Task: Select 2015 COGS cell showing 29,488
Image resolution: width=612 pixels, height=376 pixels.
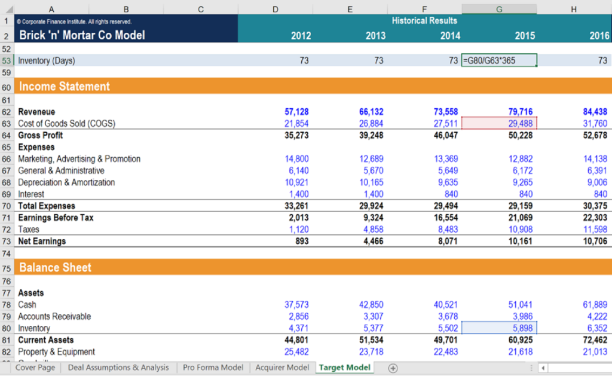Action: tap(499, 124)
